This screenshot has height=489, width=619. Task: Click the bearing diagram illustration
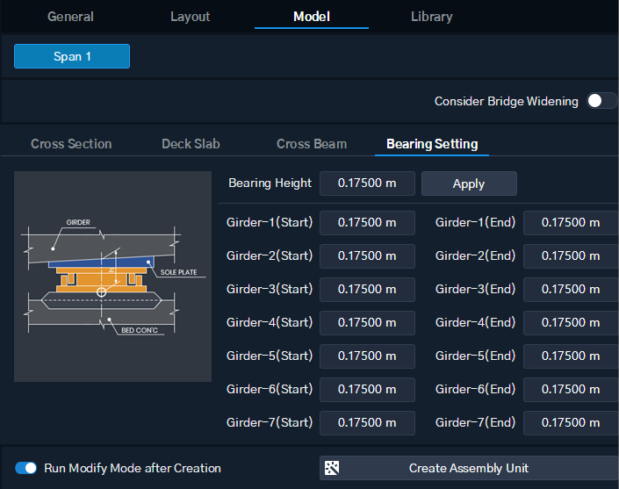[x=112, y=277]
